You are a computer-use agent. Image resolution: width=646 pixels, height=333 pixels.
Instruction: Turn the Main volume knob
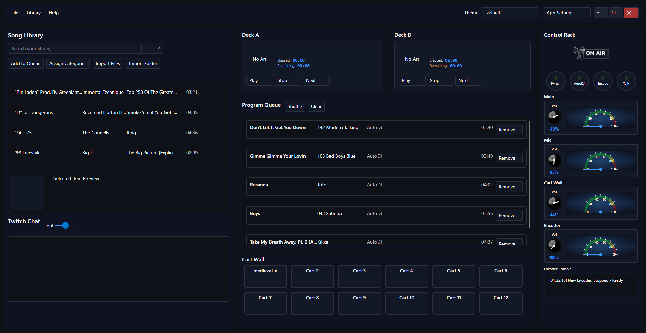tap(554, 117)
